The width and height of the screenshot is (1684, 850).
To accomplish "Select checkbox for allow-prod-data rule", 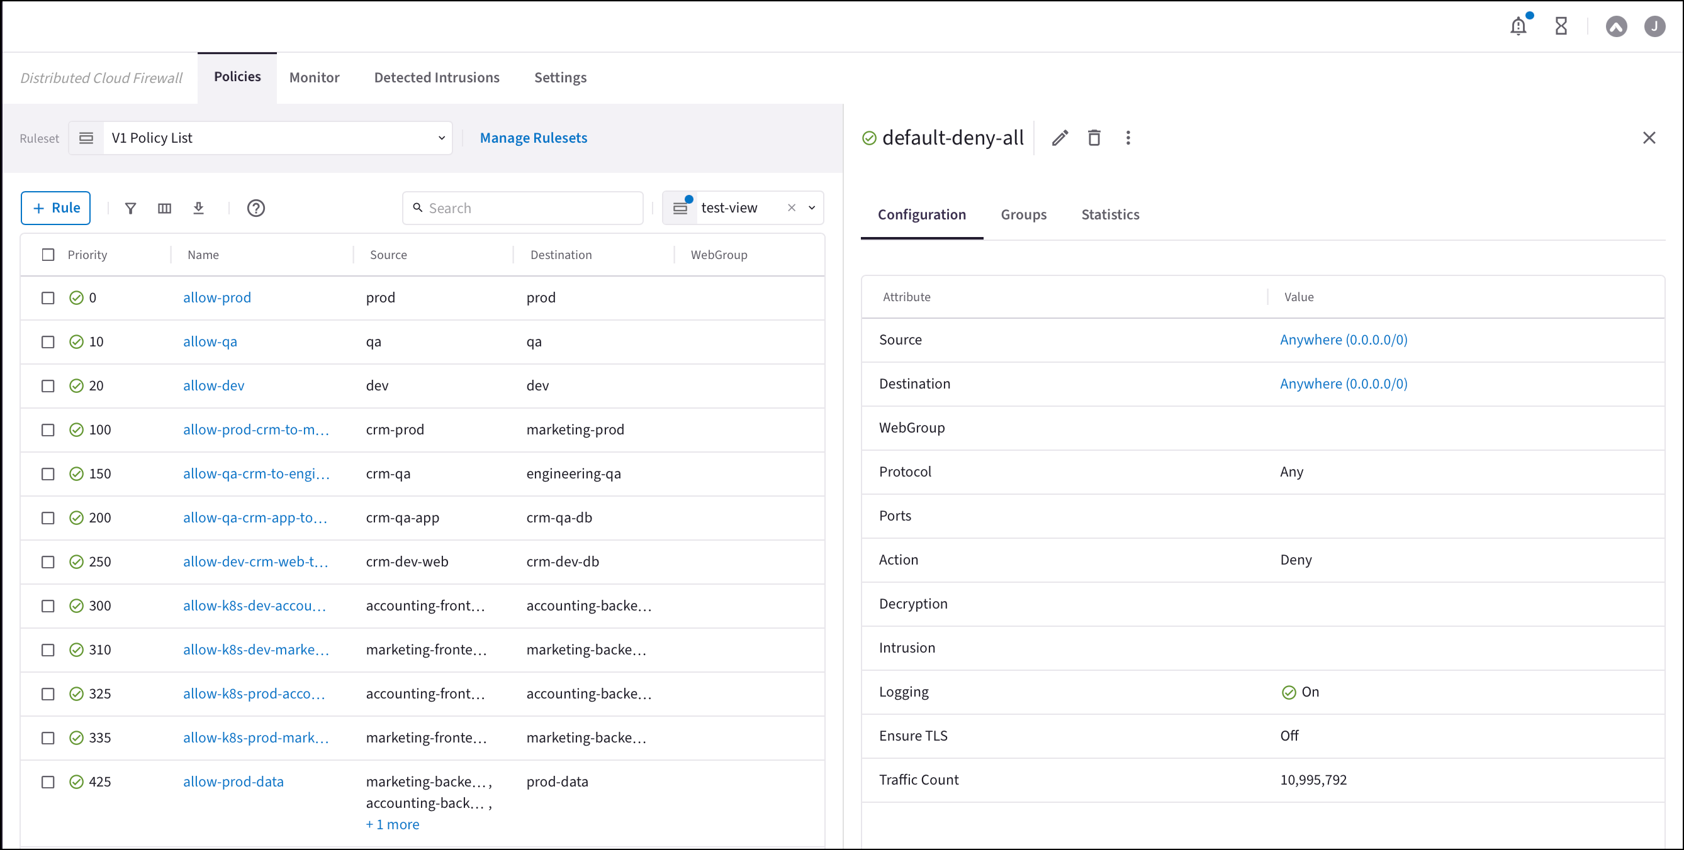I will pos(48,782).
